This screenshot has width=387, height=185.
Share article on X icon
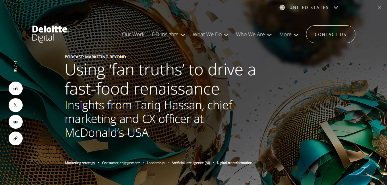16,105
